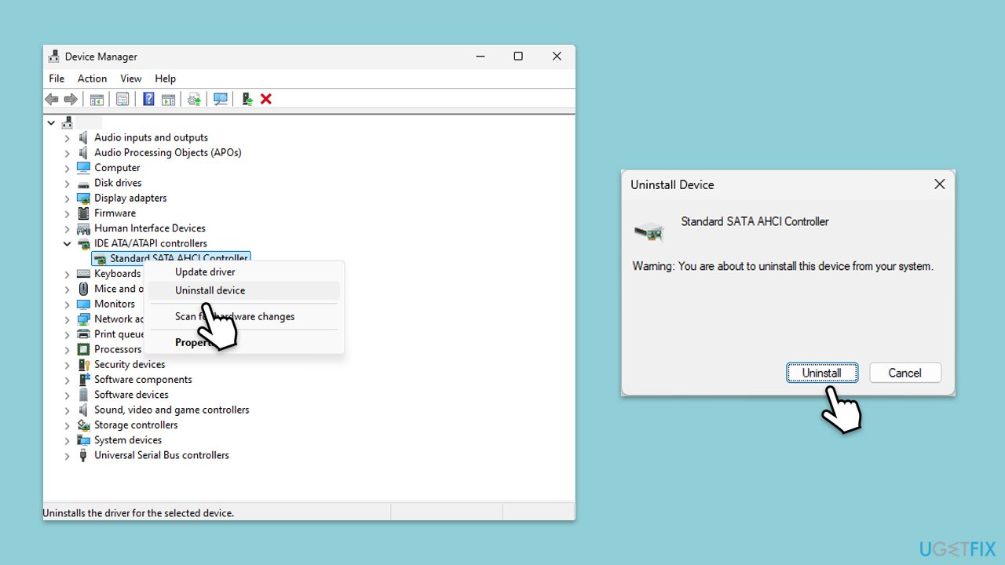Expand the Display adapters category
The image size is (1005, 565).
coord(68,198)
